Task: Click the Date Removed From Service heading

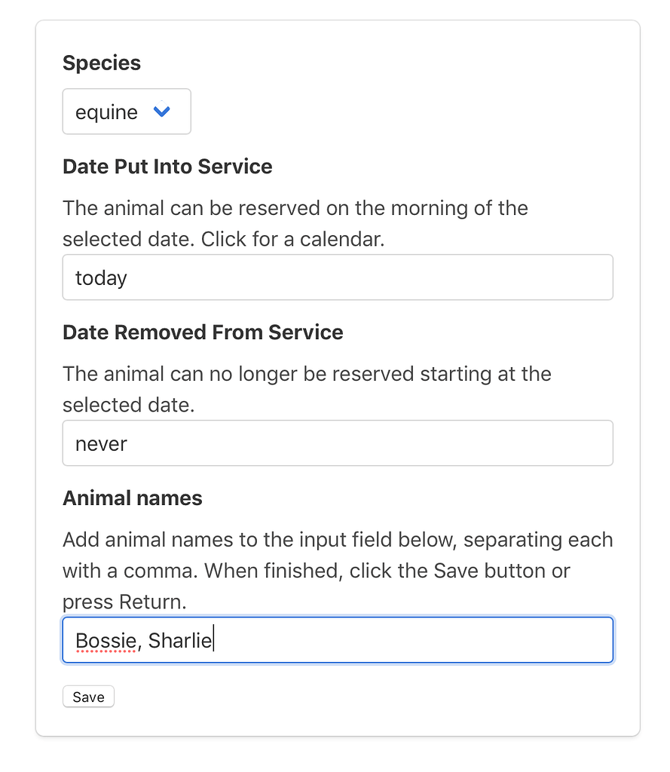Action: click(x=203, y=332)
